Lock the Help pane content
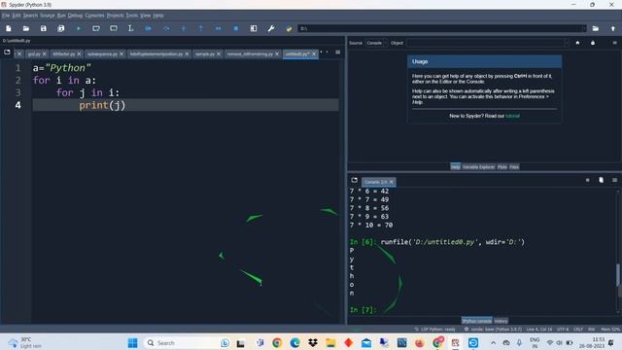 [593, 43]
